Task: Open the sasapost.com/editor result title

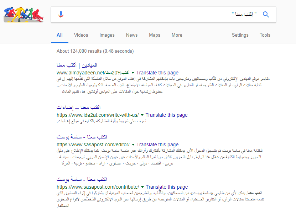Action: (82, 137)
